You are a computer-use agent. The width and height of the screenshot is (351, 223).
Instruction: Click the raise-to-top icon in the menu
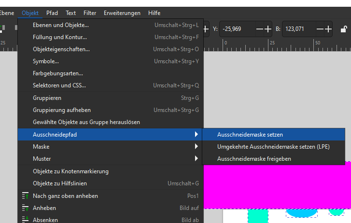coord(25,196)
